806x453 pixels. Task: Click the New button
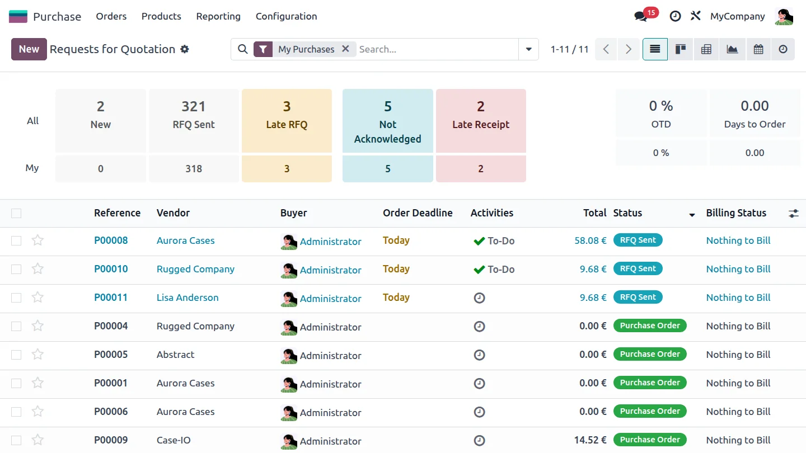29,49
